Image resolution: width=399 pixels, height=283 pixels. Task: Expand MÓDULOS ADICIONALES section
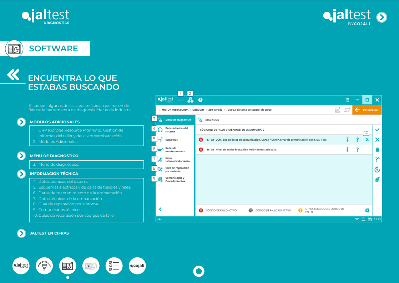pyautogui.click(x=21, y=122)
